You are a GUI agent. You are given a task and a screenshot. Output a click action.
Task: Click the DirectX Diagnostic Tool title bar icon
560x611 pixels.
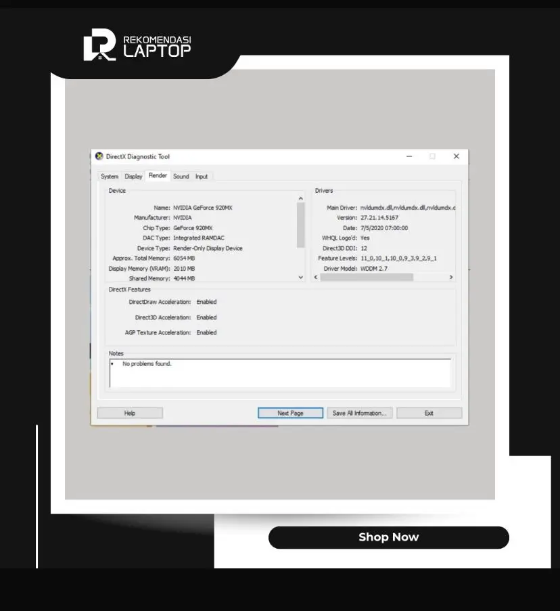[x=99, y=156]
